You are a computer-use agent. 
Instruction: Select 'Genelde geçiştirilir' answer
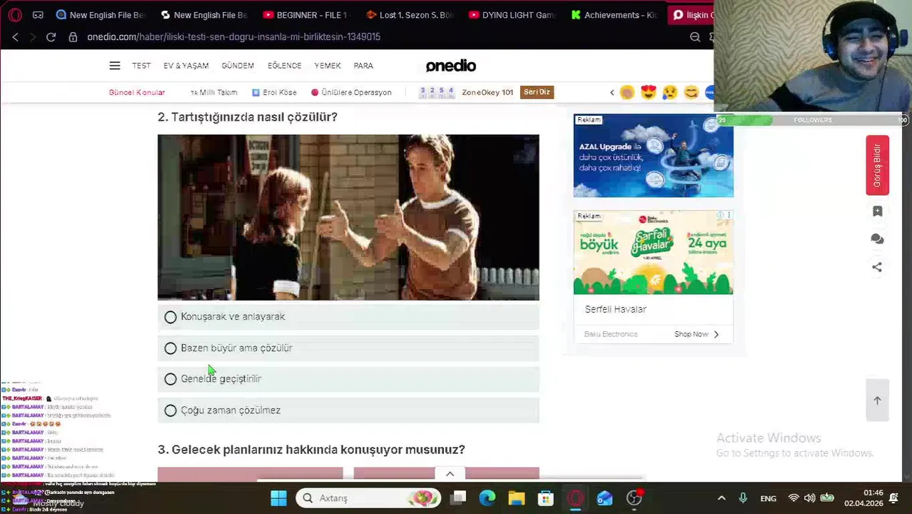coord(348,379)
